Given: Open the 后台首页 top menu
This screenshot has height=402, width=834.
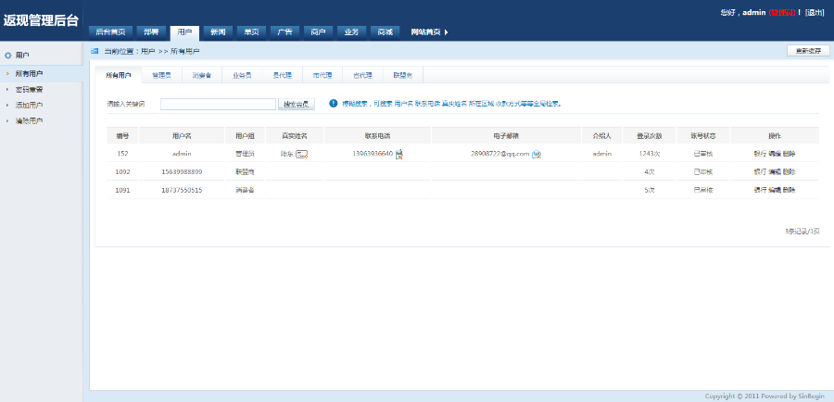Looking at the screenshot, I should [x=110, y=31].
